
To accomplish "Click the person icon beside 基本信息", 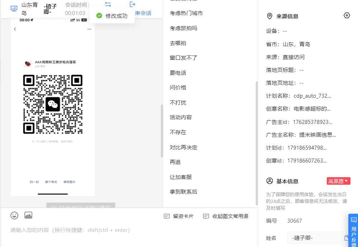I will pos(270,181).
